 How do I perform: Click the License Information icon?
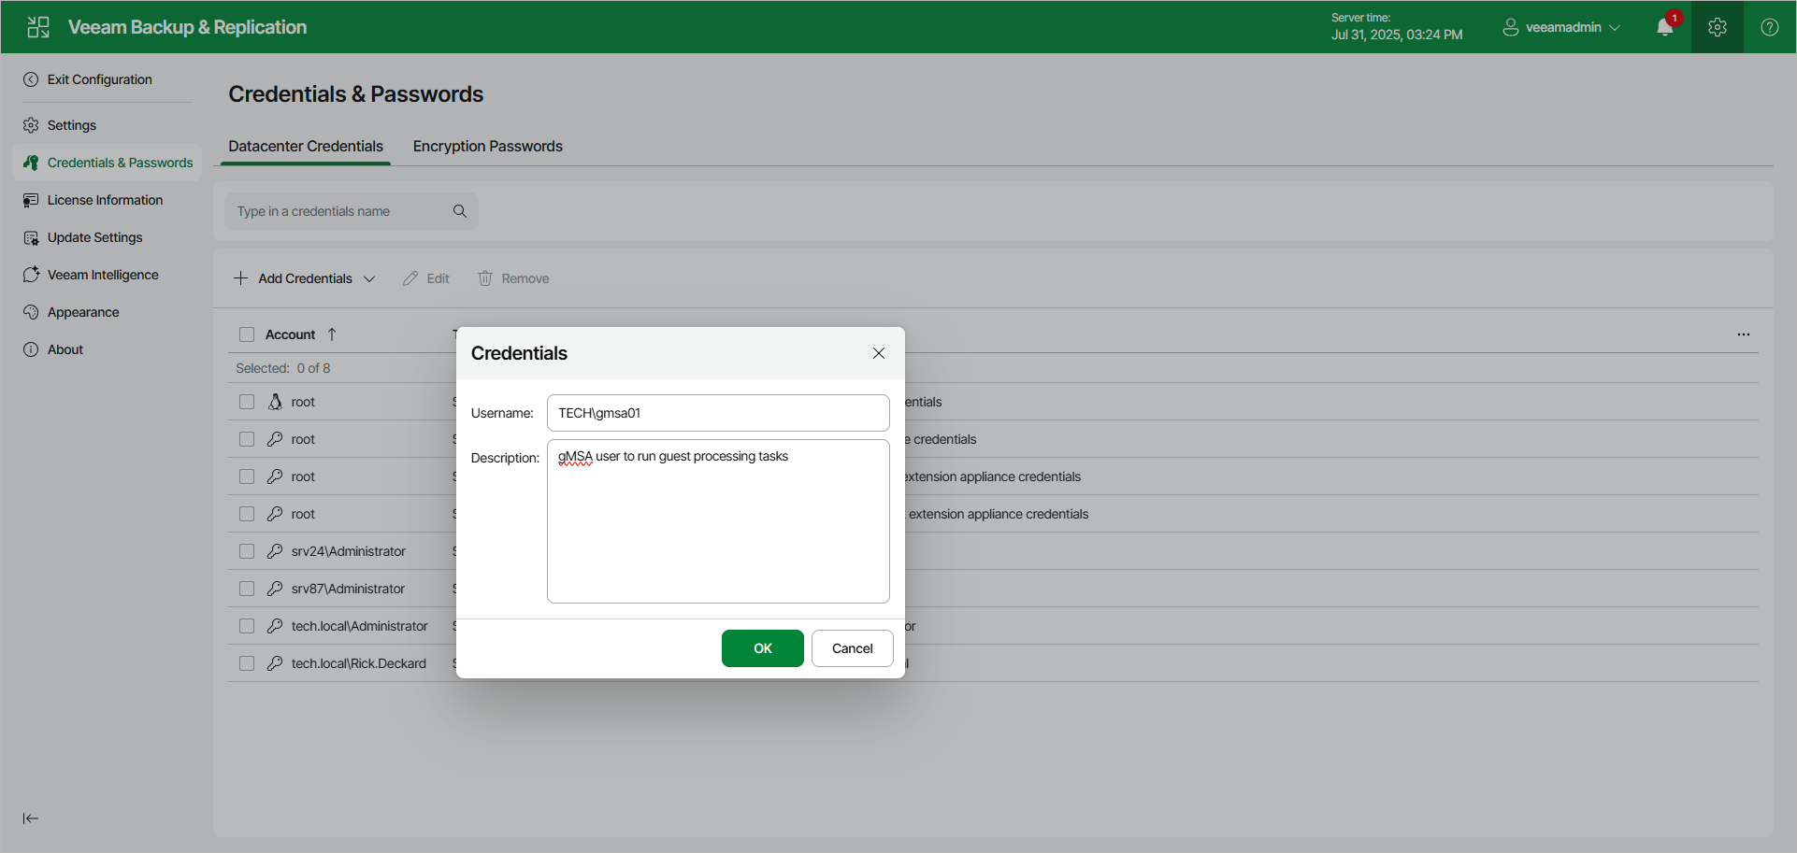click(x=31, y=200)
